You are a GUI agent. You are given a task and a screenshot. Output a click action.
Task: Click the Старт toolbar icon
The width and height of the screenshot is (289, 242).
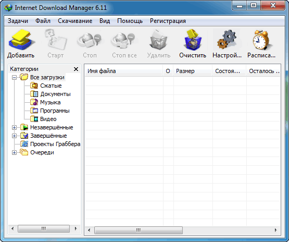56,40
